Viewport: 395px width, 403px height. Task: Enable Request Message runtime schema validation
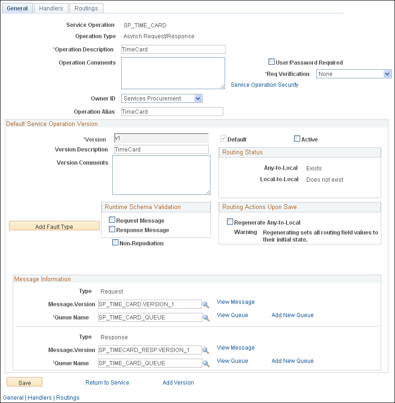112,219
